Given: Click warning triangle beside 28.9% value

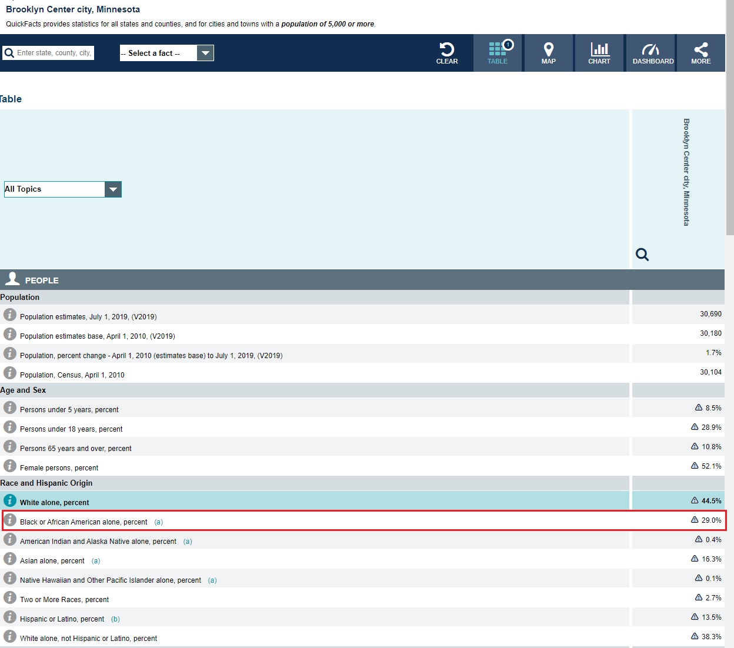Looking at the screenshot, I should tap(695, 427).
